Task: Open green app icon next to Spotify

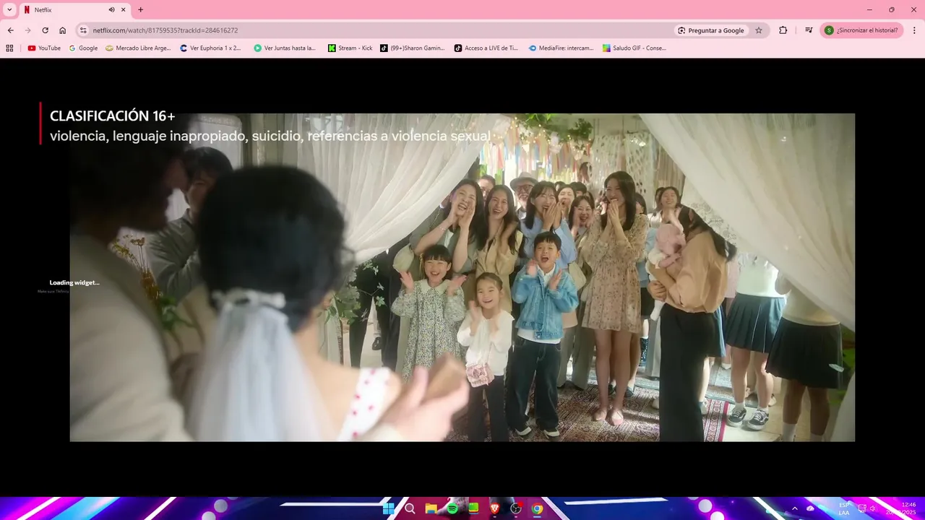Action: pyautogui.click(x=473, y=508)
